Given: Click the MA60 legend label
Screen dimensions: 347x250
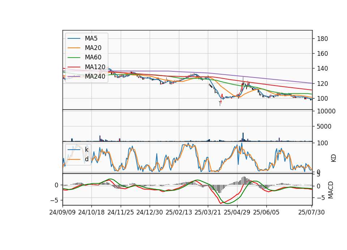Looking at the screenshot, I should point(93,57).
